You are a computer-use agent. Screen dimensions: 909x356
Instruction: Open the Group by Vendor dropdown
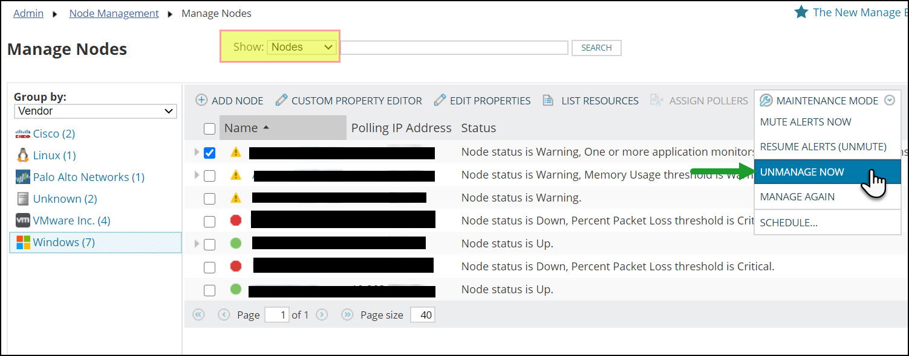[95, 111]
